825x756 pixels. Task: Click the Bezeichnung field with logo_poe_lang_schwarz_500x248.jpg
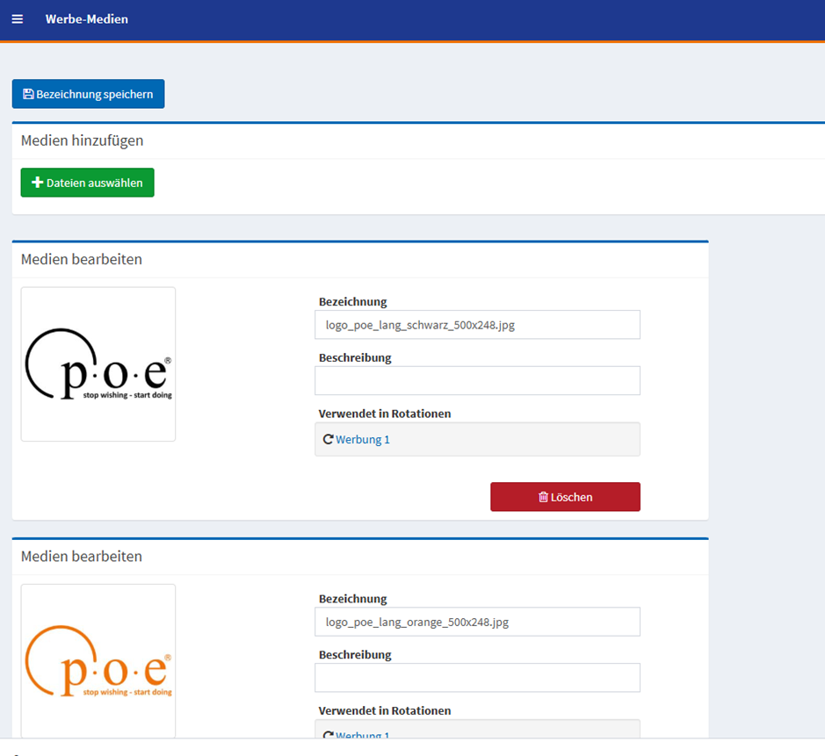477,325
